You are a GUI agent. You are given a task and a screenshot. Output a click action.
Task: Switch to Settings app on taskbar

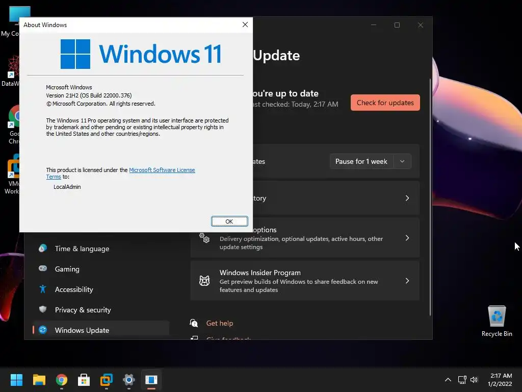tap(129, 380)
